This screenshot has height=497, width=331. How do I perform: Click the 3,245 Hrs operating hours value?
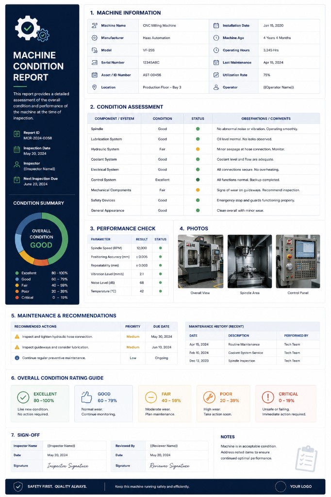click(x=271, y=50)
